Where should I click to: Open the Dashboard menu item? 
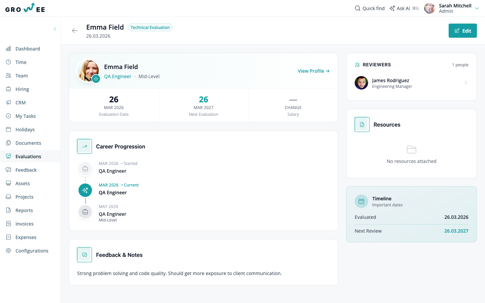[x=30, y=49]
